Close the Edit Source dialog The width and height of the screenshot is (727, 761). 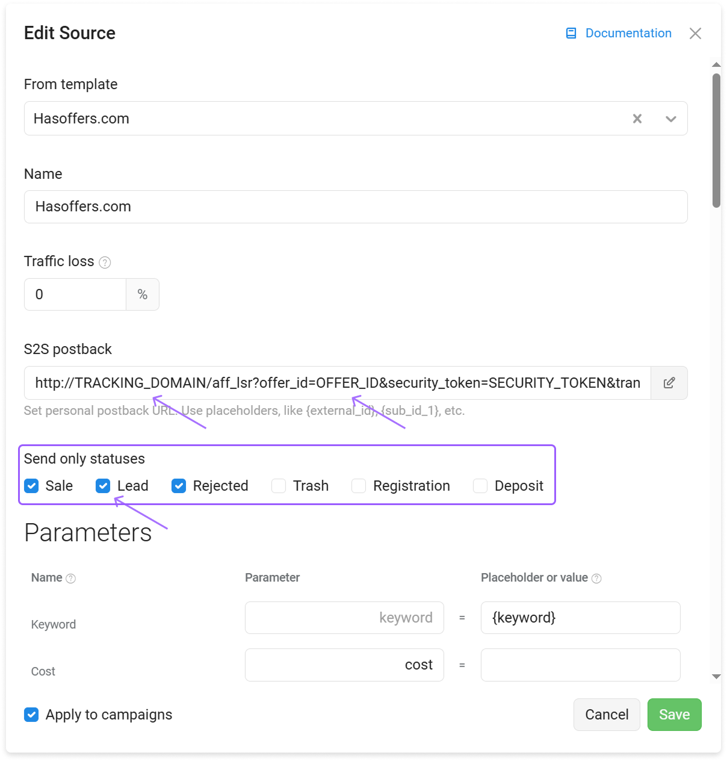[x=695, y=33]
